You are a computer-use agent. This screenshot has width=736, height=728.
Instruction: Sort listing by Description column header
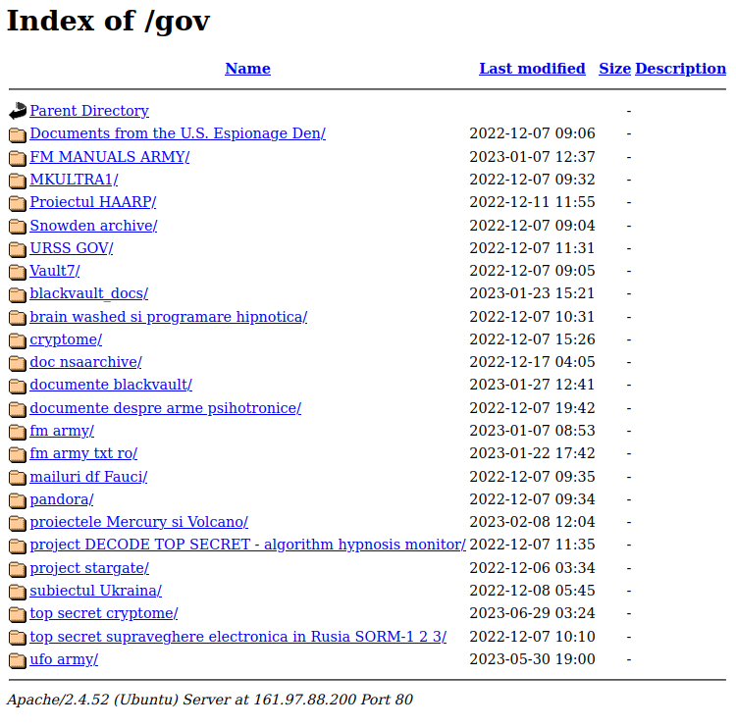681,69
